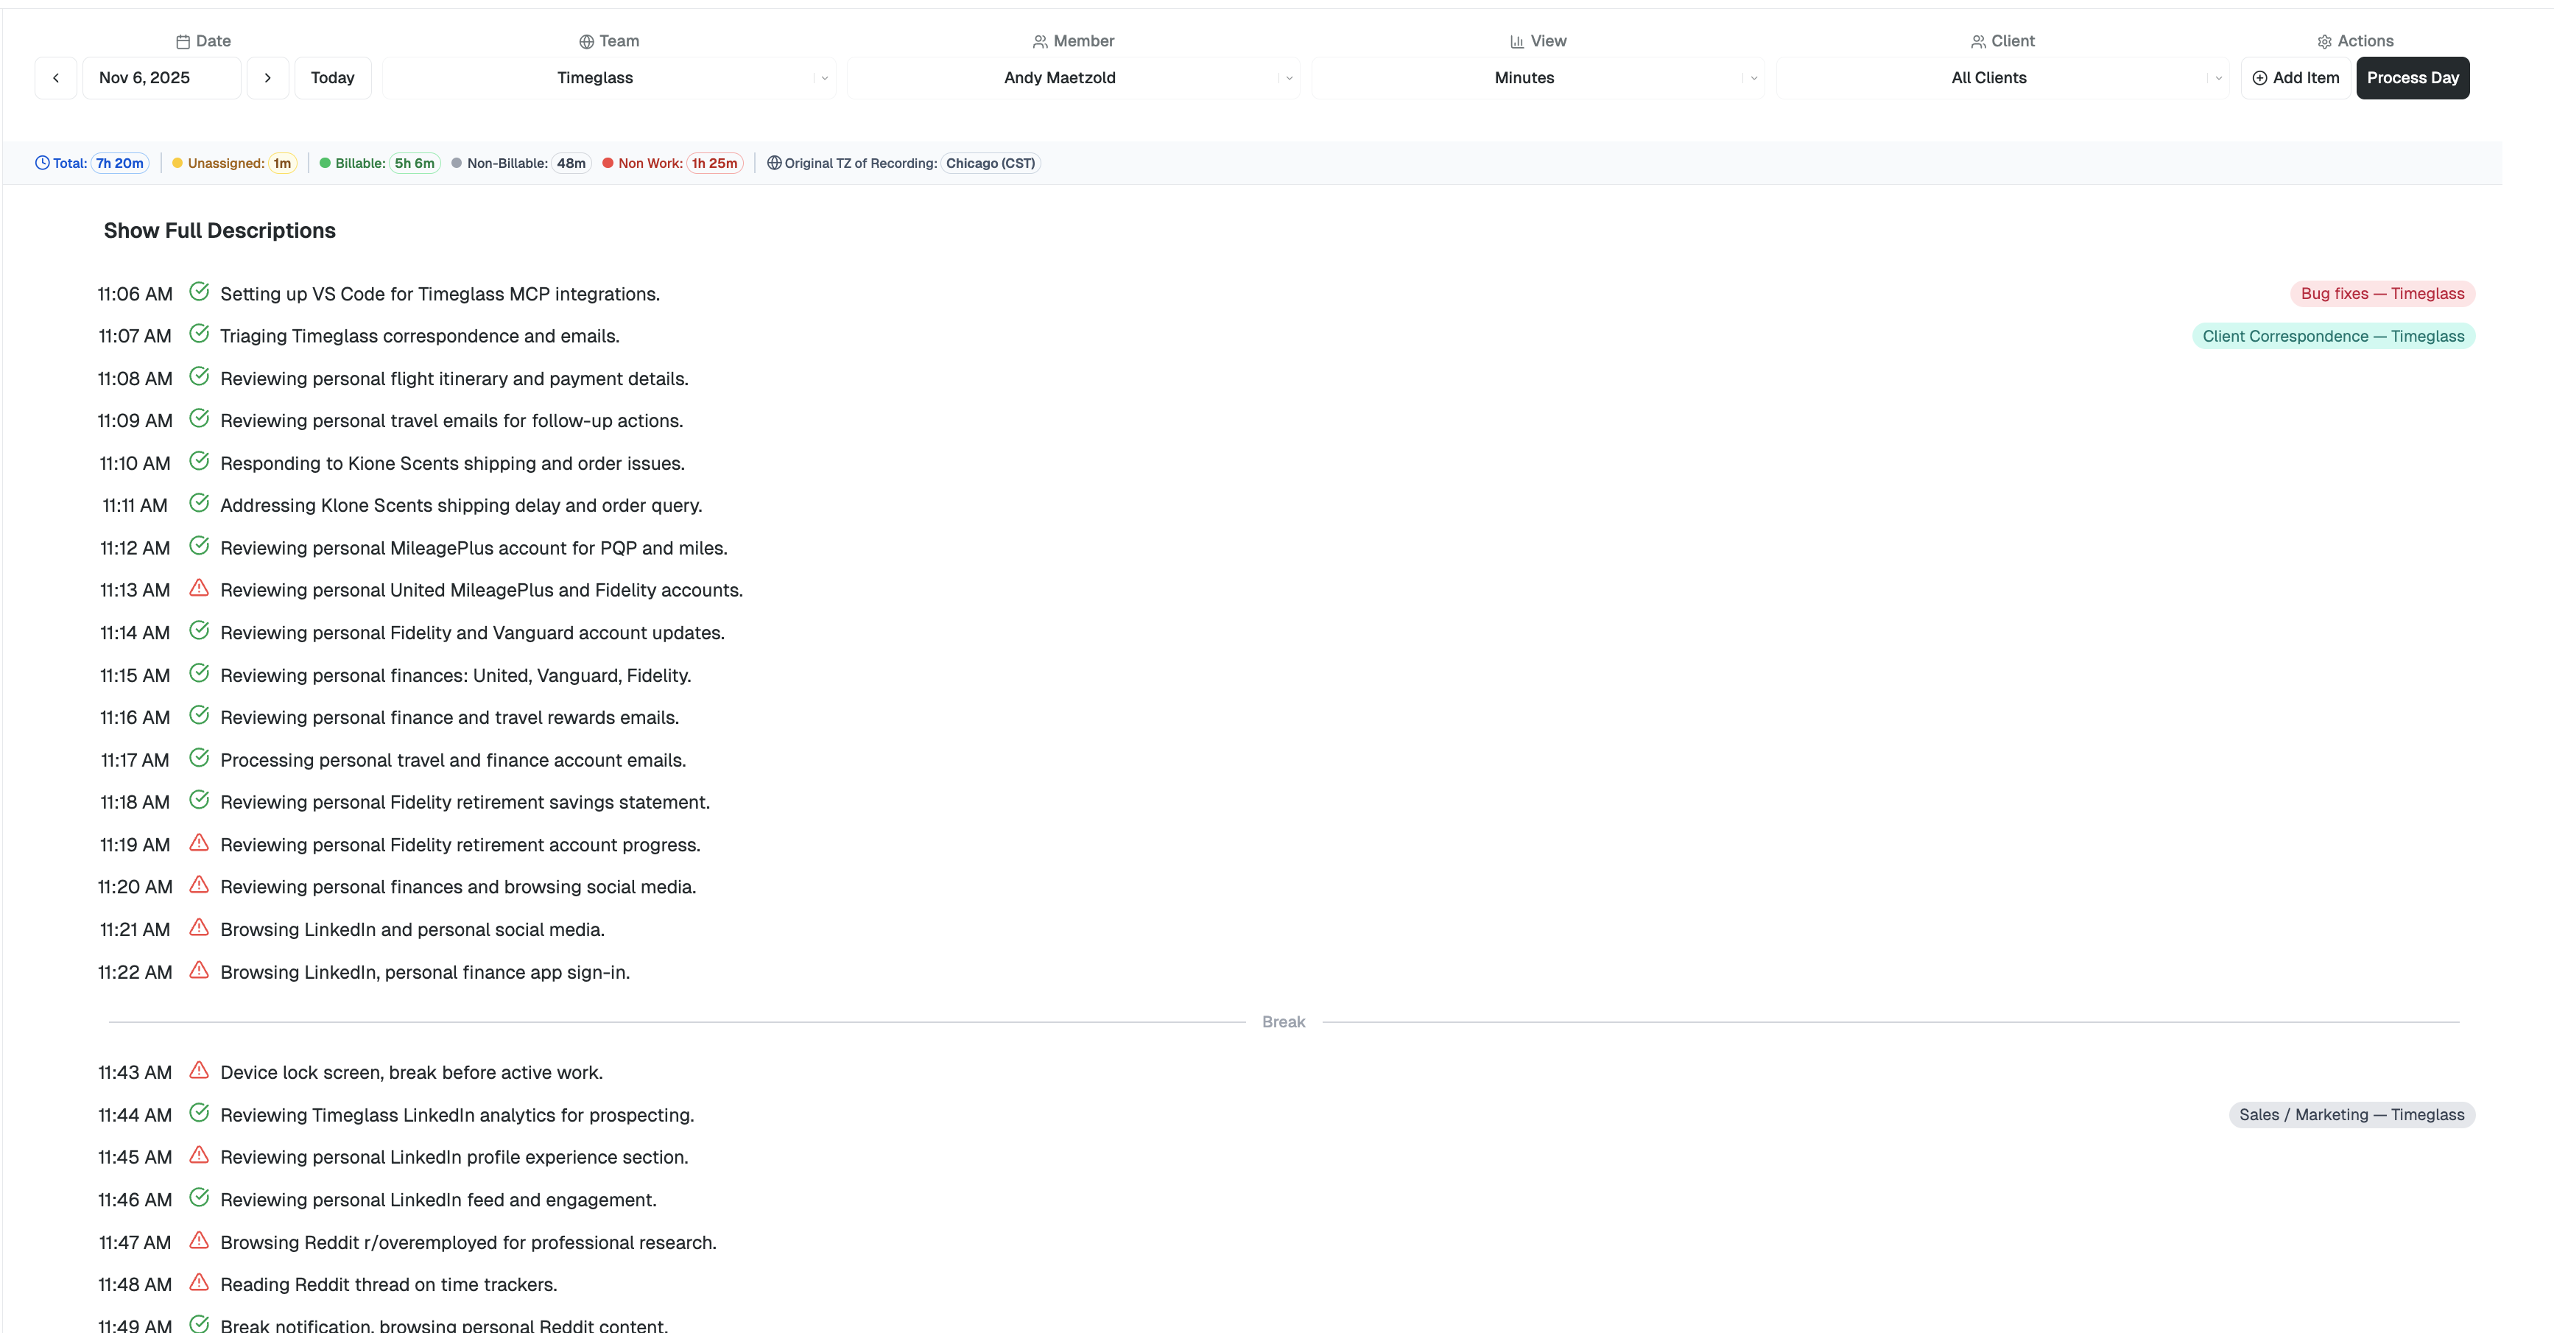Open the Team dropdown showing Timeglass

[x=609, y=77]
